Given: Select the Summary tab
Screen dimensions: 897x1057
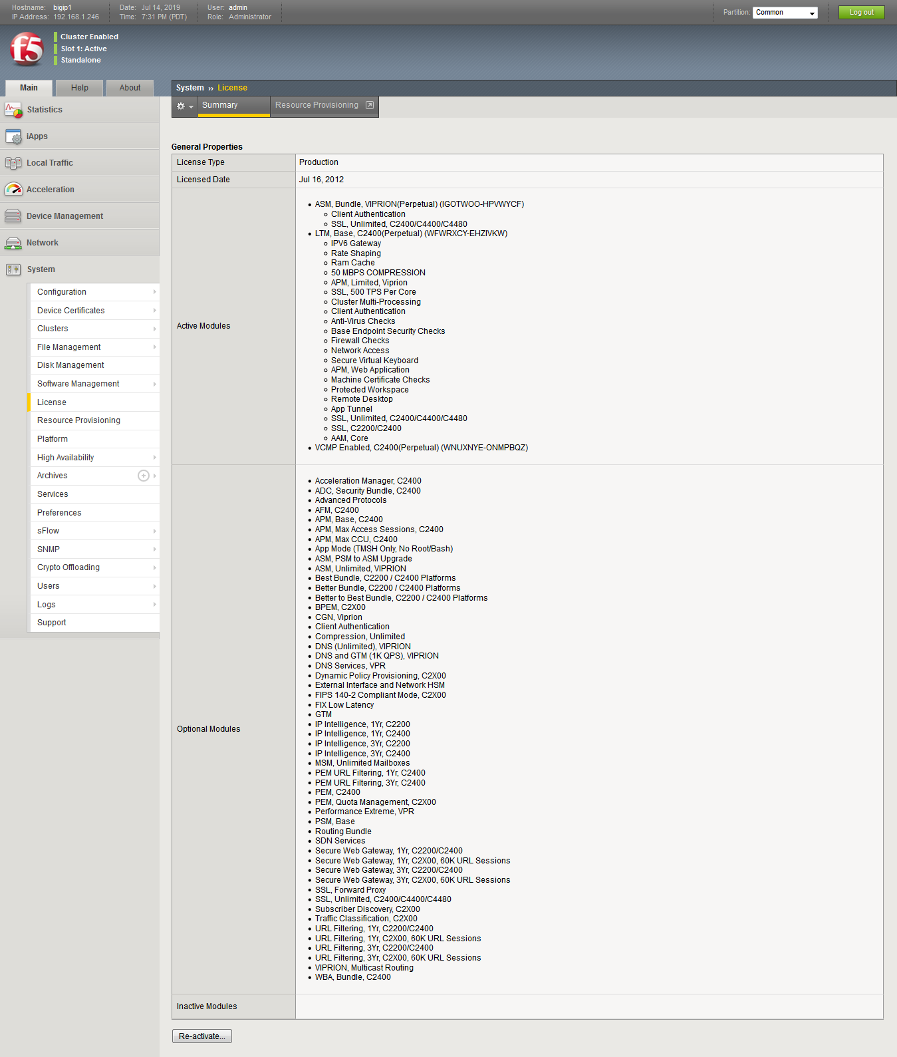Looking at the screenshot, I should (x=233, y=106).
